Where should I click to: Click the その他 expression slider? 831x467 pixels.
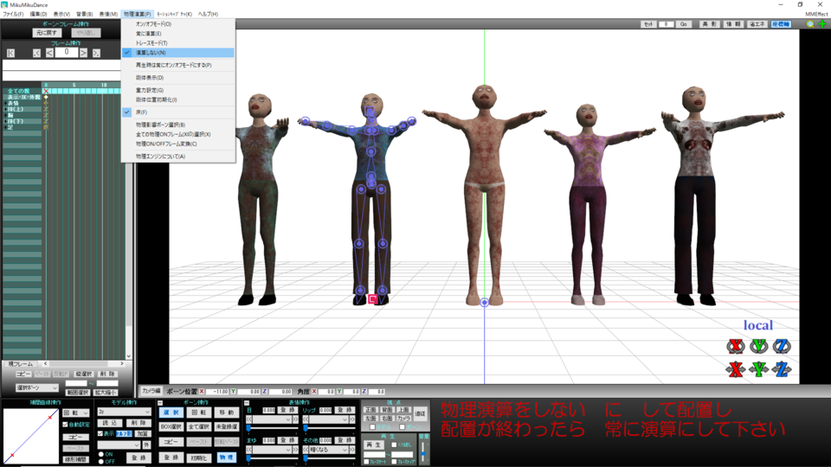coord(329,458)
